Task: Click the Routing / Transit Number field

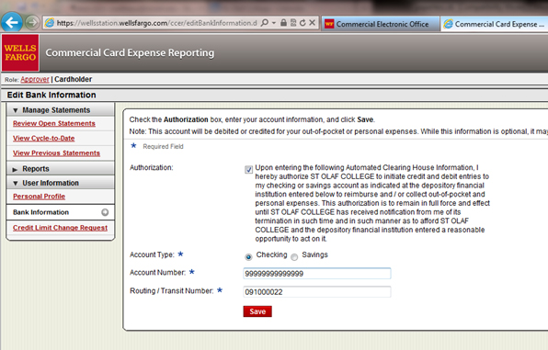Action: tap(317, 292)
